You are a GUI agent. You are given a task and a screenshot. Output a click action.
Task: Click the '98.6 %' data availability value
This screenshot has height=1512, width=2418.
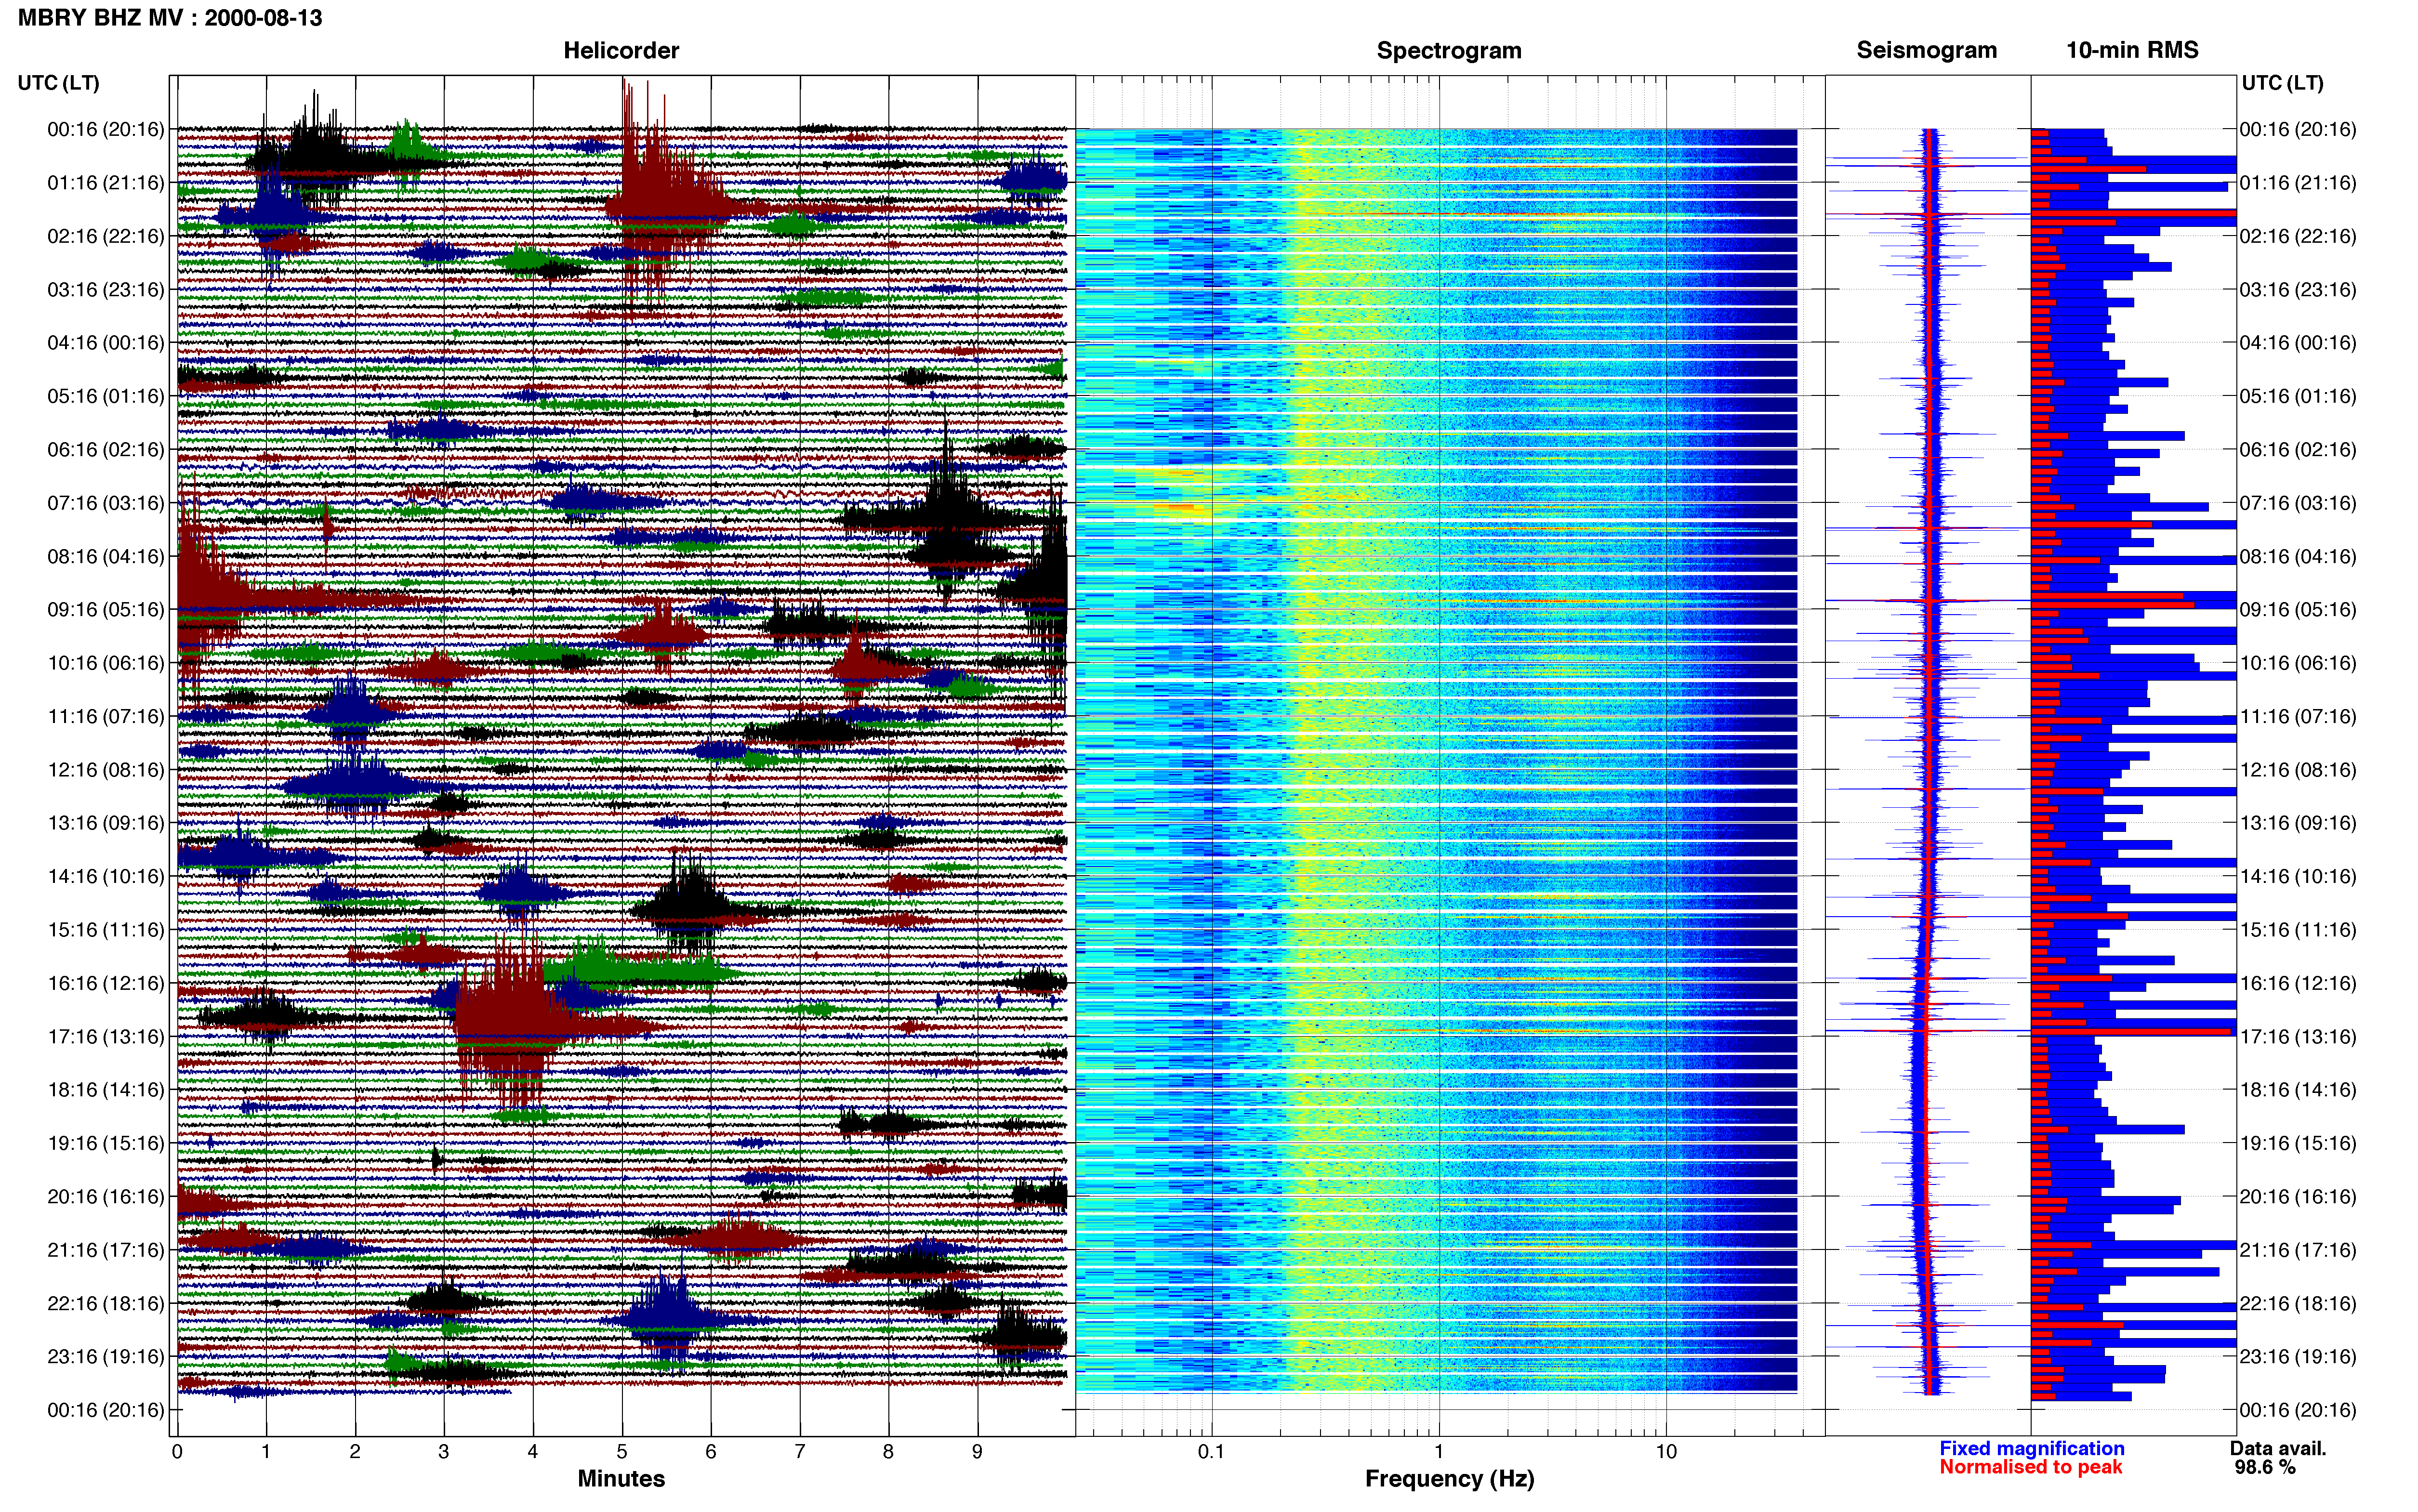[x=2265, y=1468]
